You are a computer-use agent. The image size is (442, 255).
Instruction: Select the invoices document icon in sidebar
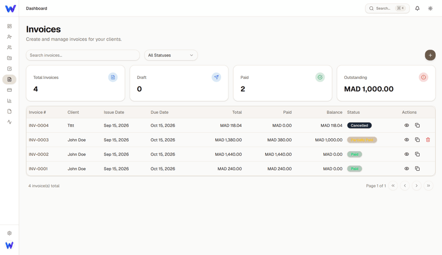(9, 79)
